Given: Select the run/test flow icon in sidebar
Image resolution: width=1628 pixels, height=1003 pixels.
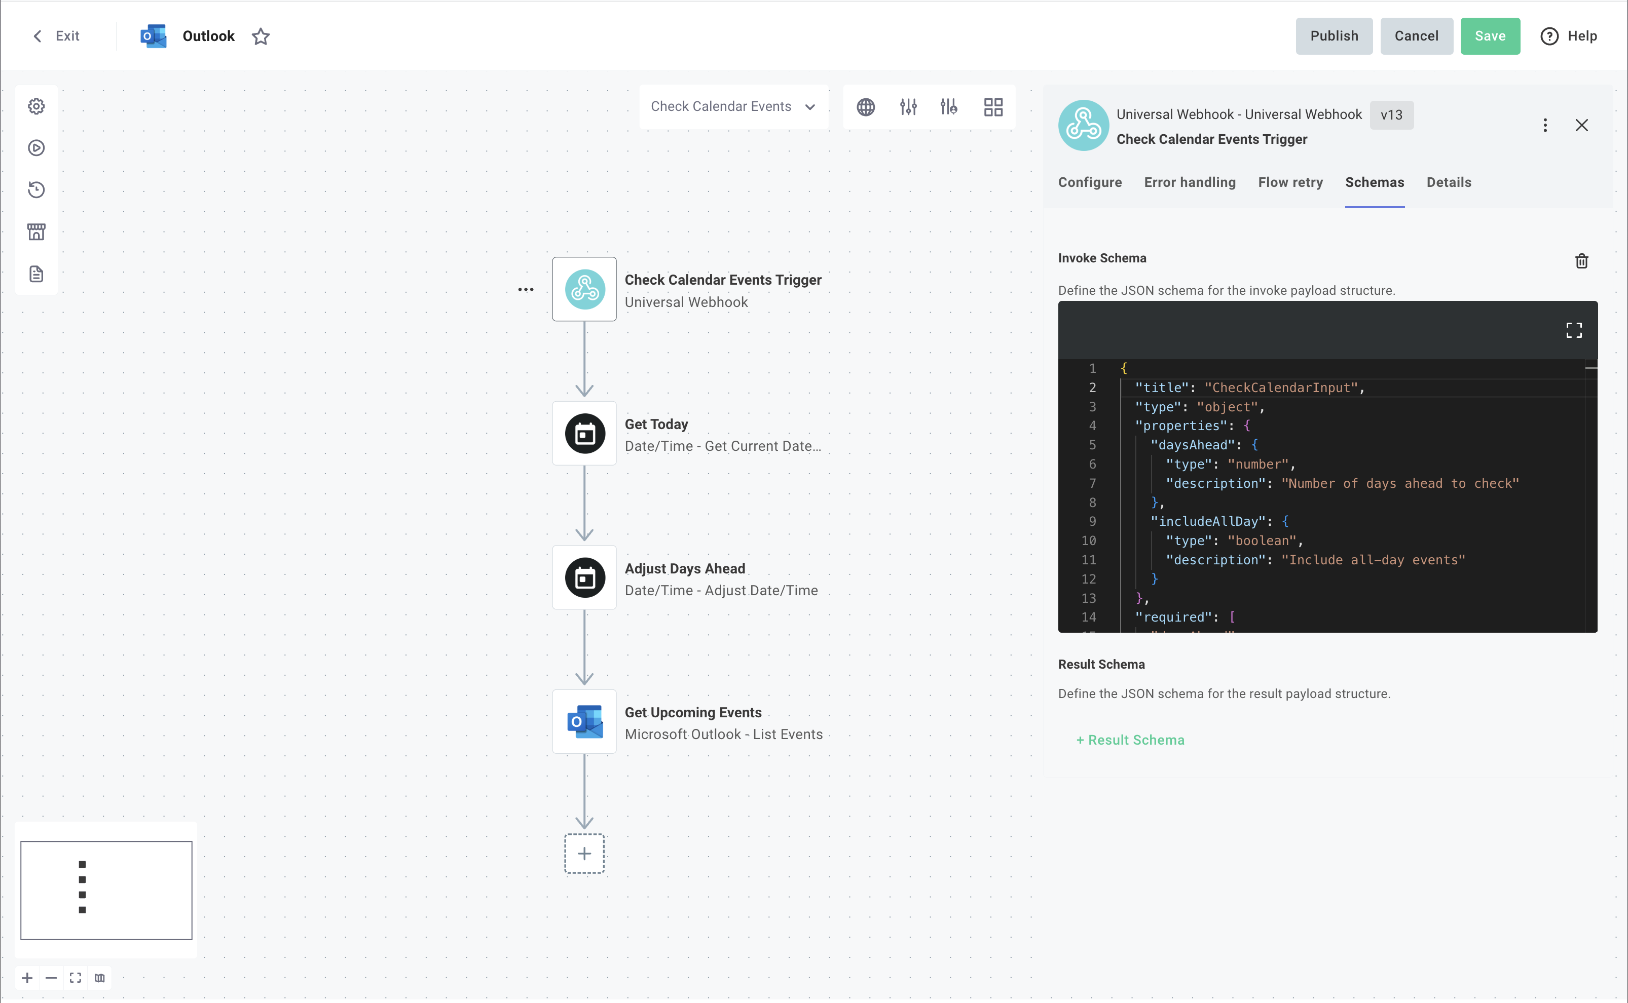Looking at the screenshot, I should [36, 148].
